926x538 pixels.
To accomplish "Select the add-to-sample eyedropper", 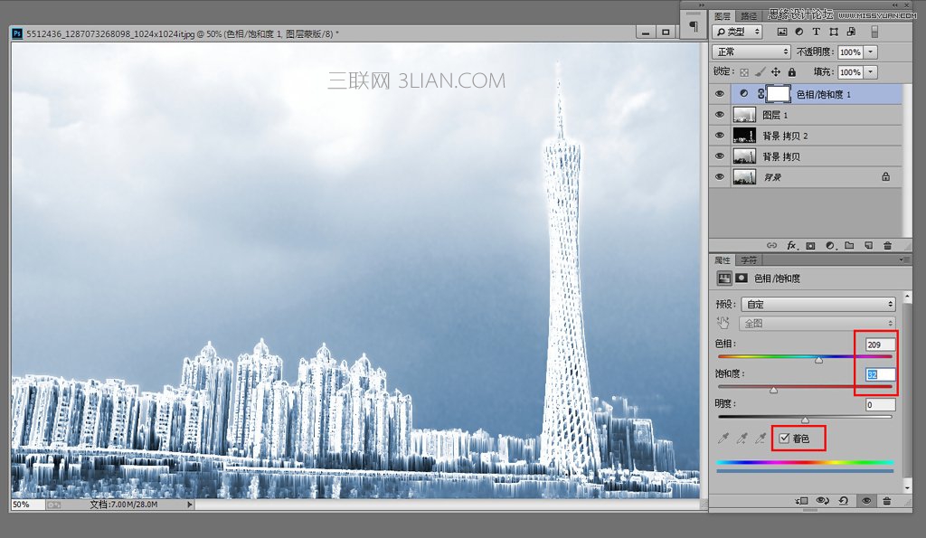I will [742, 439].
